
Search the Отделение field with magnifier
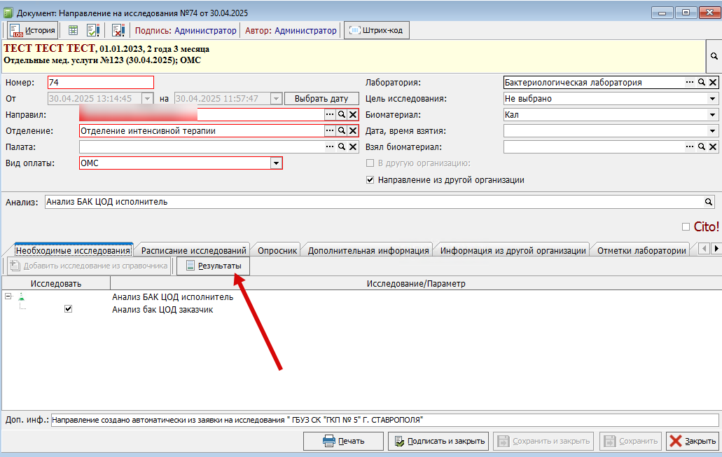coord(341,130)
